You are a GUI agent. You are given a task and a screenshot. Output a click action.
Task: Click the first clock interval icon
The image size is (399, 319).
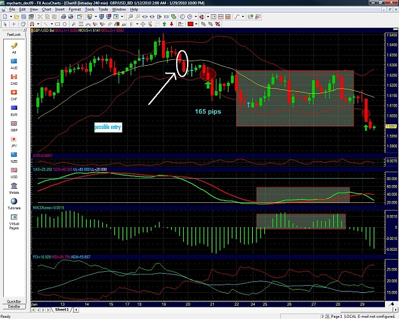tap(182, 17)
